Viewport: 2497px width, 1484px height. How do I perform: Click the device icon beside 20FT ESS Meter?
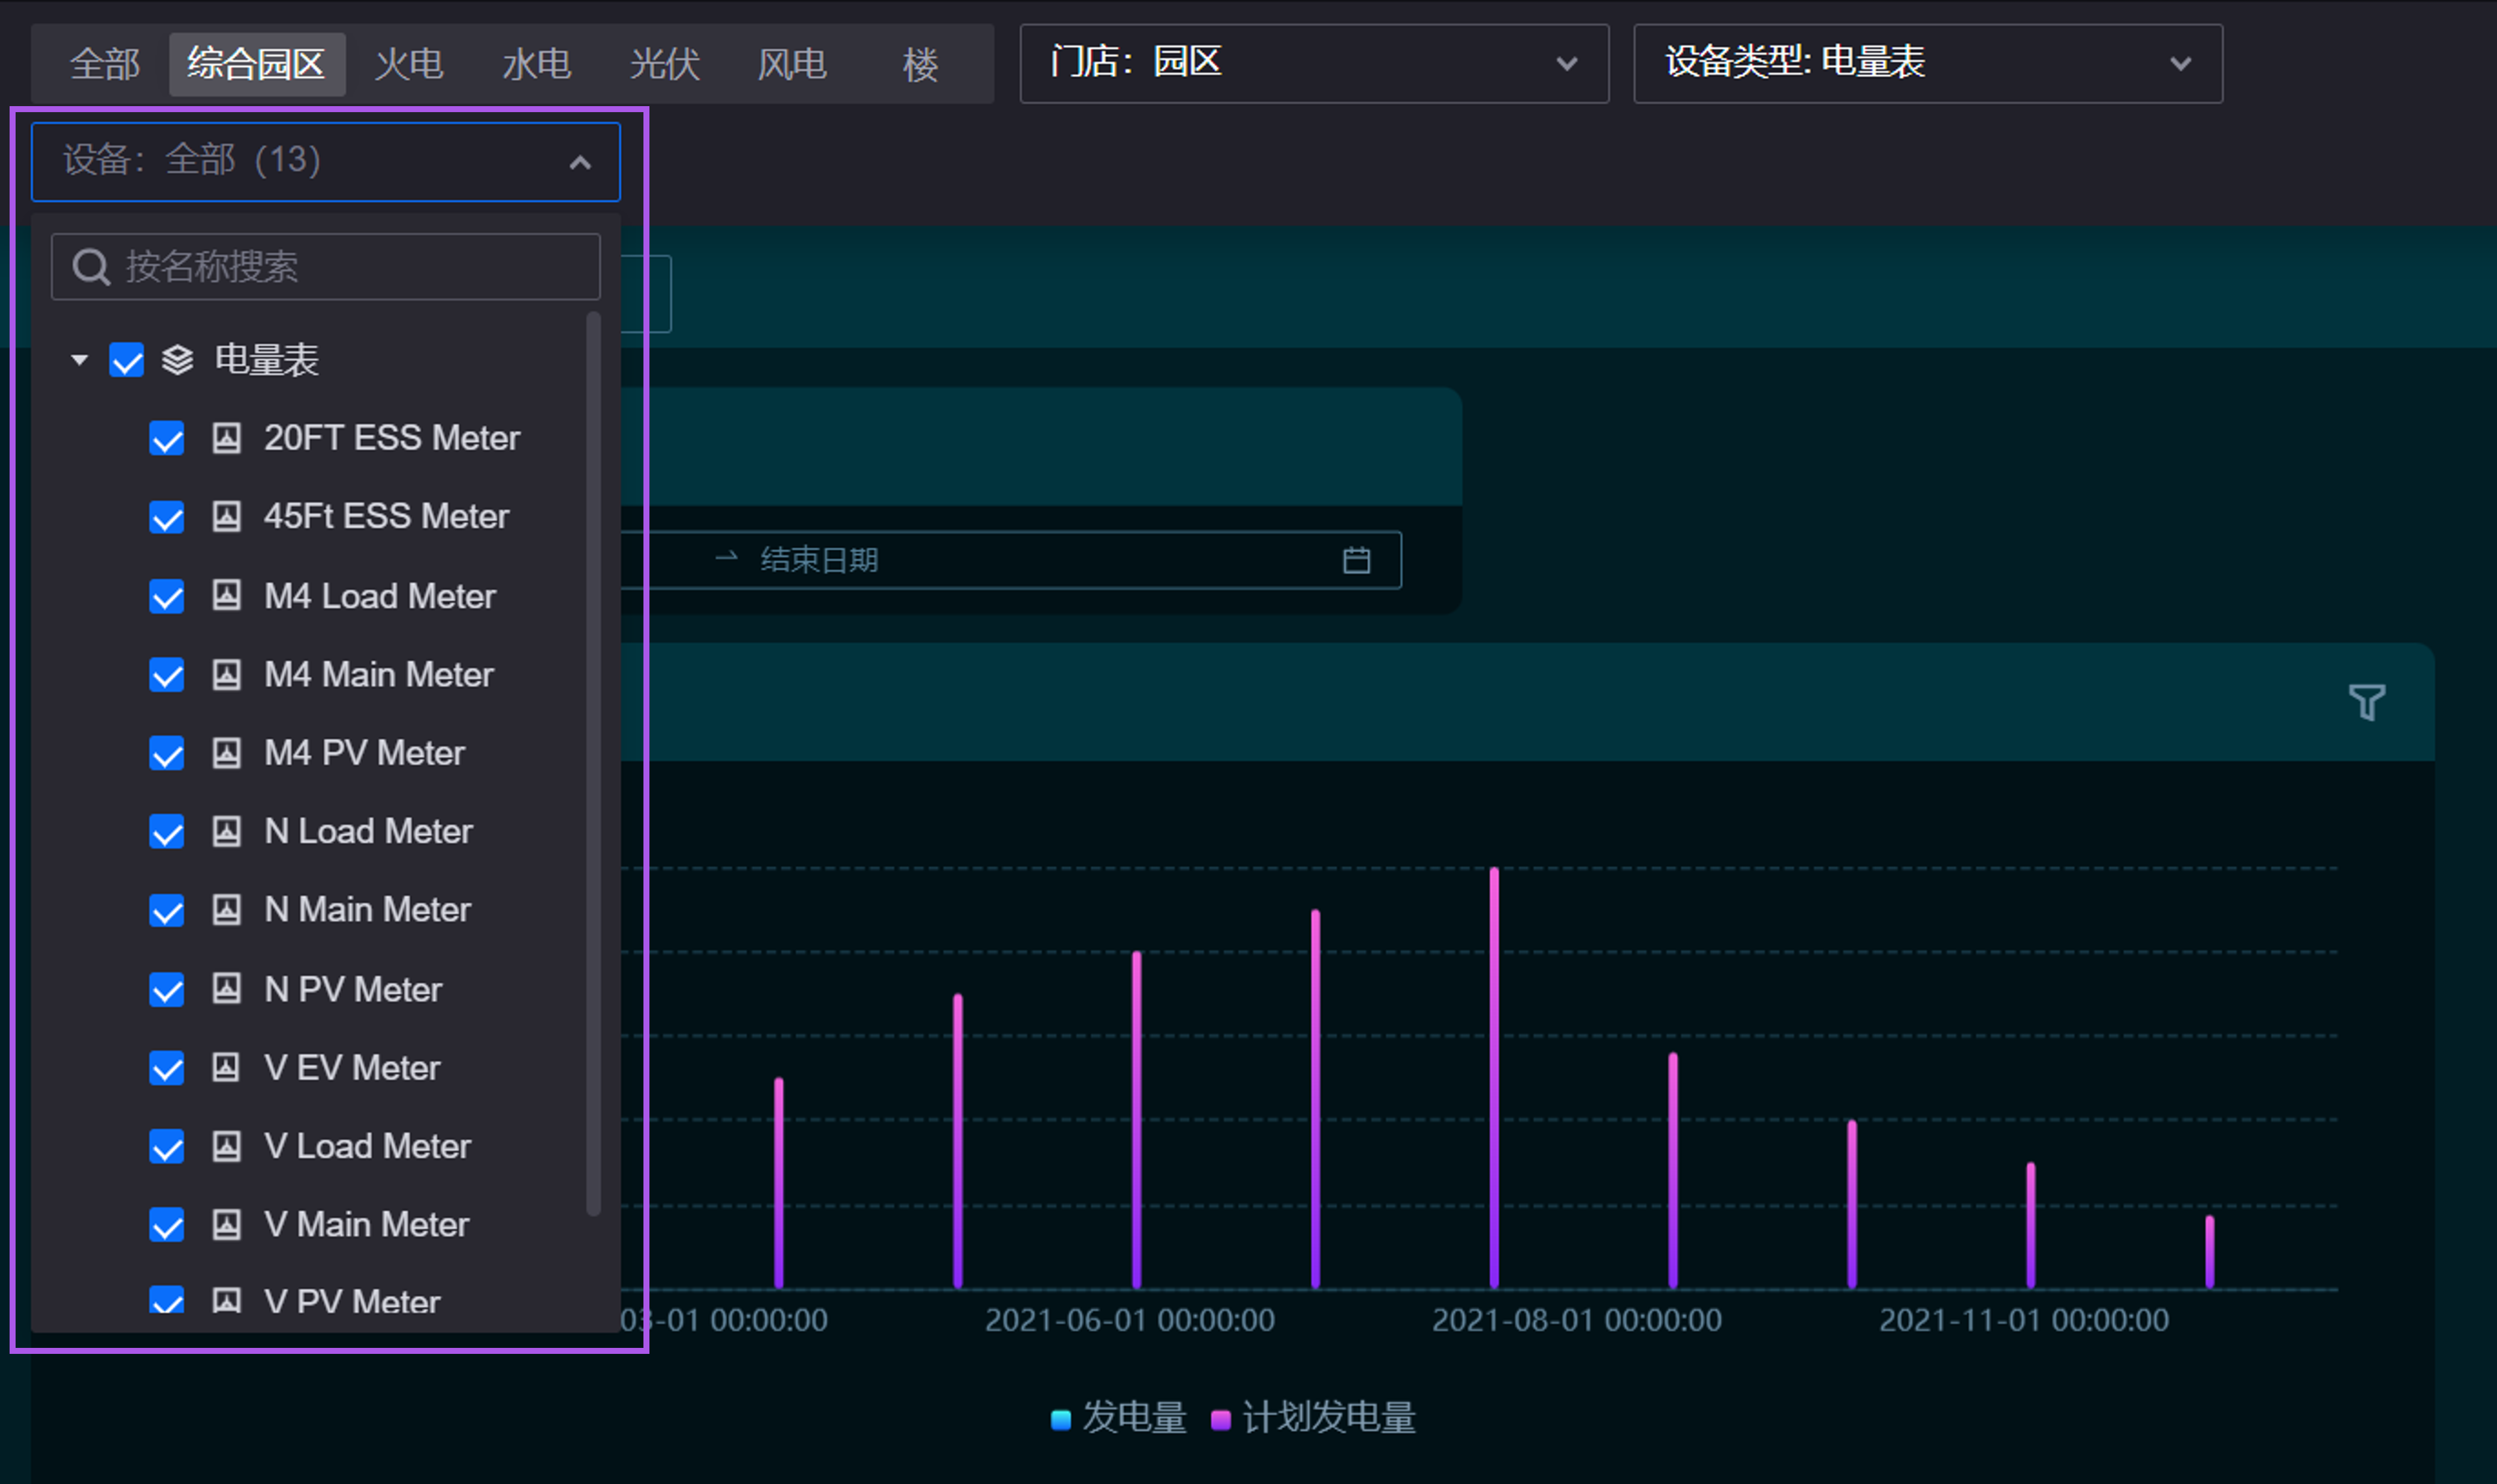227,438
